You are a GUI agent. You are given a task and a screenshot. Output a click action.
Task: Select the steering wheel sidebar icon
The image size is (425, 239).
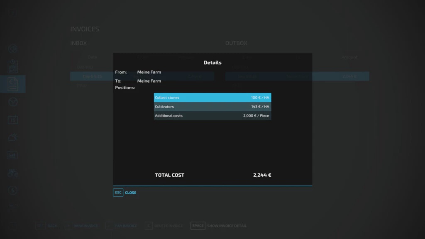13,102
